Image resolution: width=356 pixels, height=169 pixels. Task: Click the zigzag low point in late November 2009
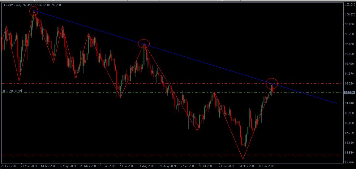tap(243, 159)
